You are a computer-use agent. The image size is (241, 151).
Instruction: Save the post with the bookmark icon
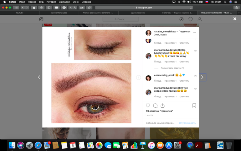pyautogui.click(x=194, y=106)
